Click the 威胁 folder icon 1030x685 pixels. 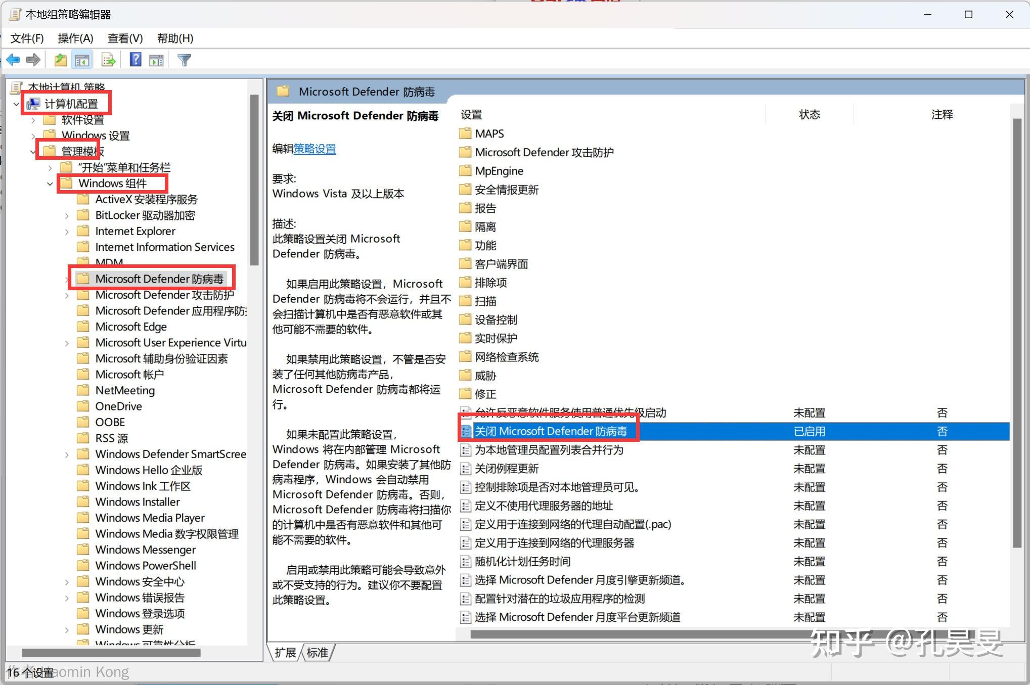(465, 376)
